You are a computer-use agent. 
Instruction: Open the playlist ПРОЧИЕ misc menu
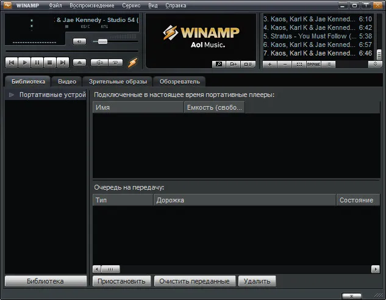click(x=313, y=64)
